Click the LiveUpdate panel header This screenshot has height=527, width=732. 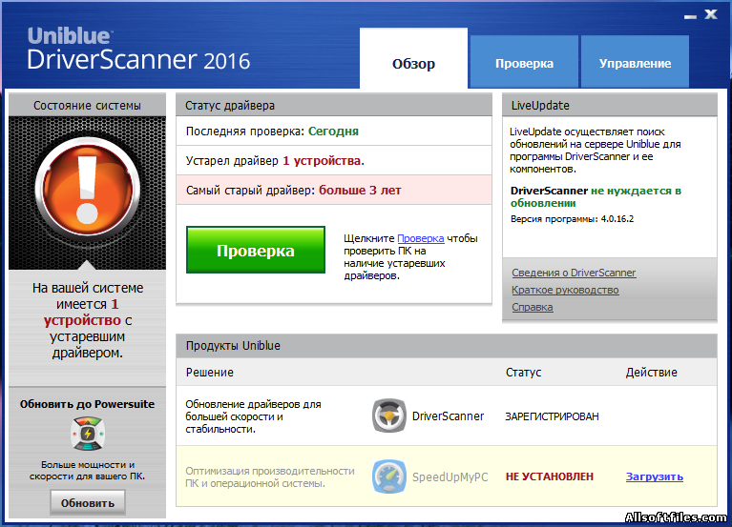[x=610, y=106]
